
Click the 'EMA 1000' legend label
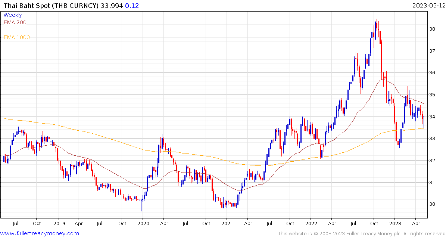pyautogui.click(x=16, y=37)
